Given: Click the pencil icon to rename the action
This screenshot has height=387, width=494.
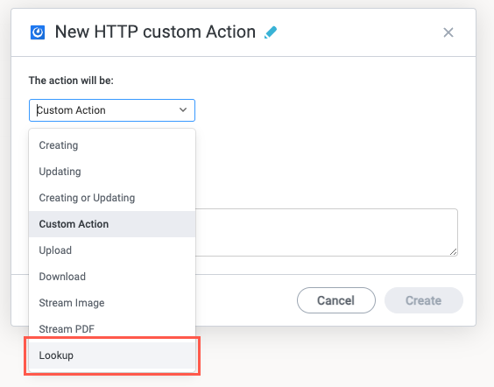Looking at the screenshot, I should [x=271, y=32].
